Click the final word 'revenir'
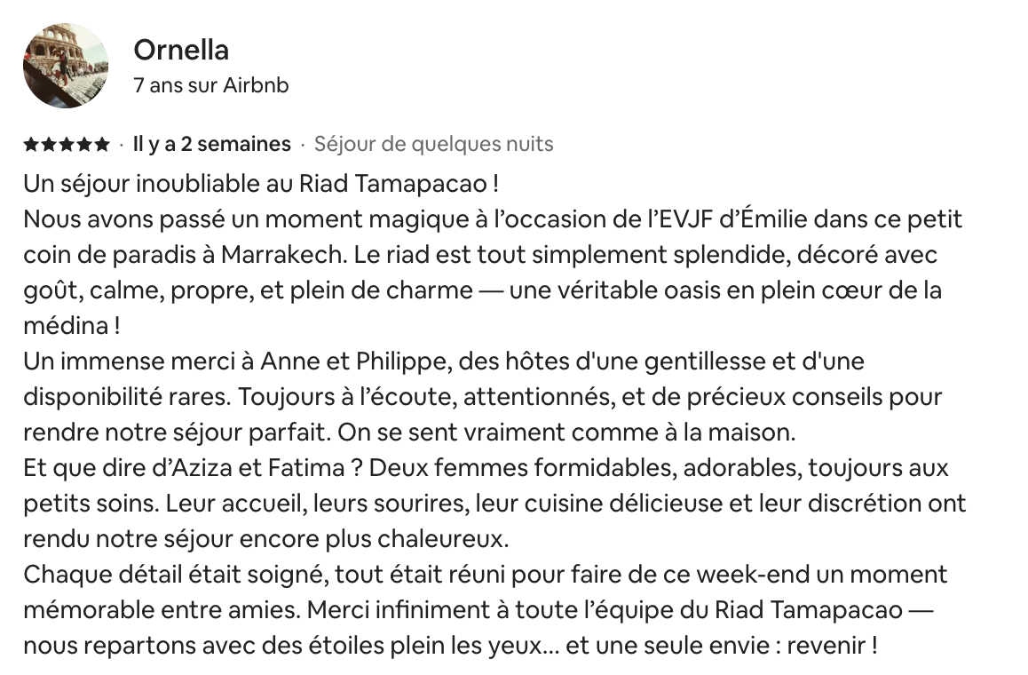 point(826,646)
